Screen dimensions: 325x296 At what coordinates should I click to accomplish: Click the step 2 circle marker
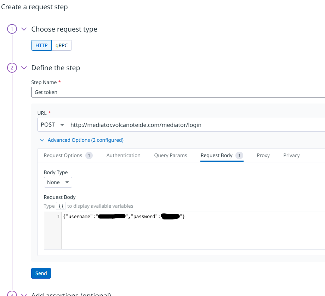pyautogui.click(x=12, y=68)
